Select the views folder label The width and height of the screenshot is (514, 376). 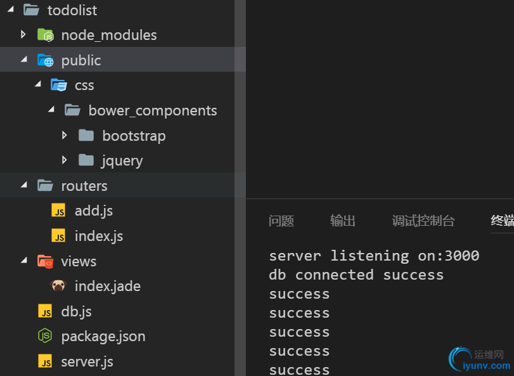coord(79,262)
